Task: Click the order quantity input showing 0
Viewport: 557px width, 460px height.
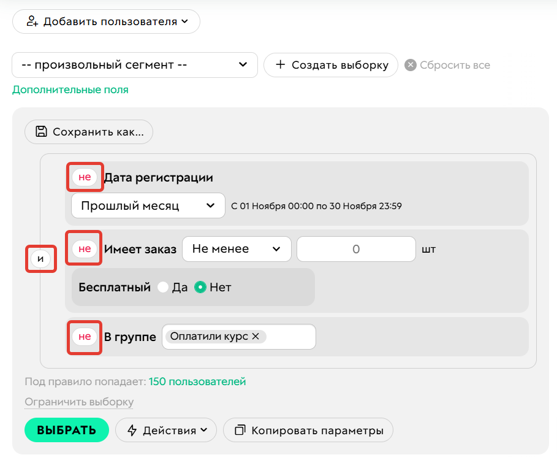Action: [x=355, y=249]
